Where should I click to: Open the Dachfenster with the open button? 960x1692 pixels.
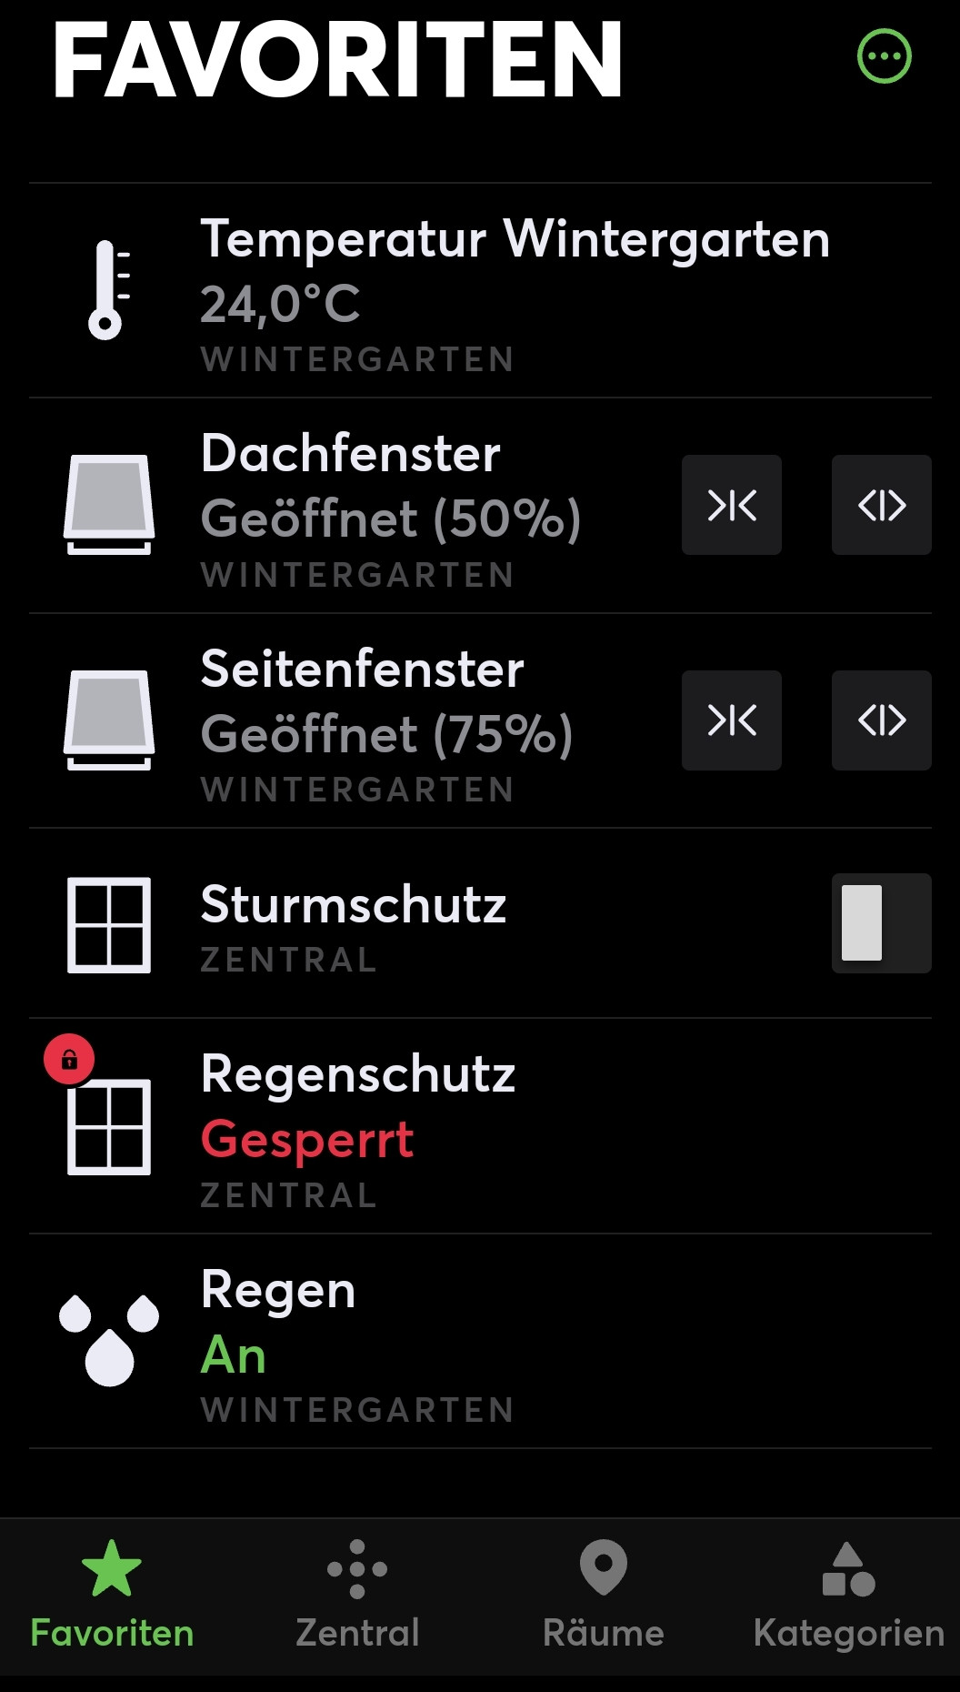click(x=881, y=505)
